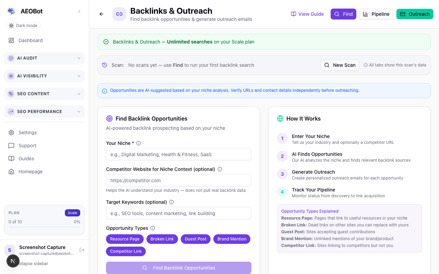Toggle Dark mode

[23, 26]
